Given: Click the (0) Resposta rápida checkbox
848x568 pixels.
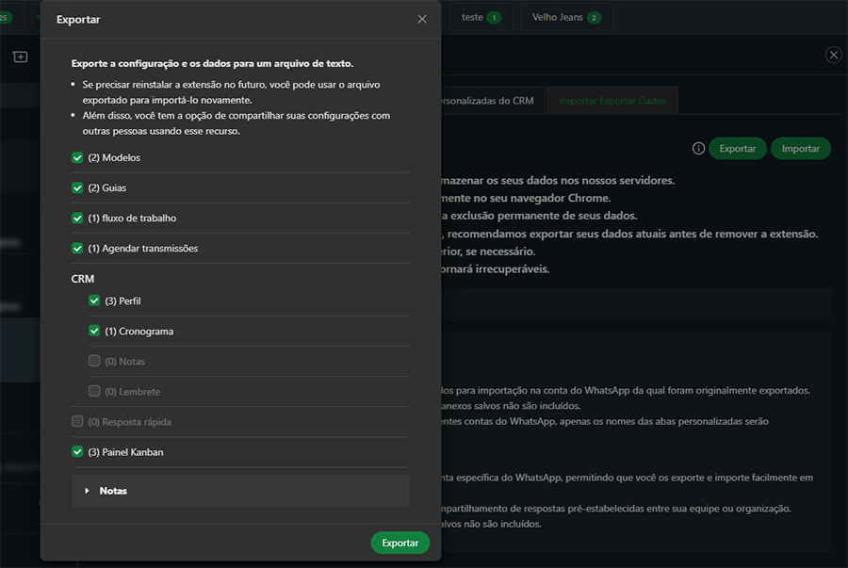Looking at the screenshot, I should pyautogui.click(x=77, y=422).
